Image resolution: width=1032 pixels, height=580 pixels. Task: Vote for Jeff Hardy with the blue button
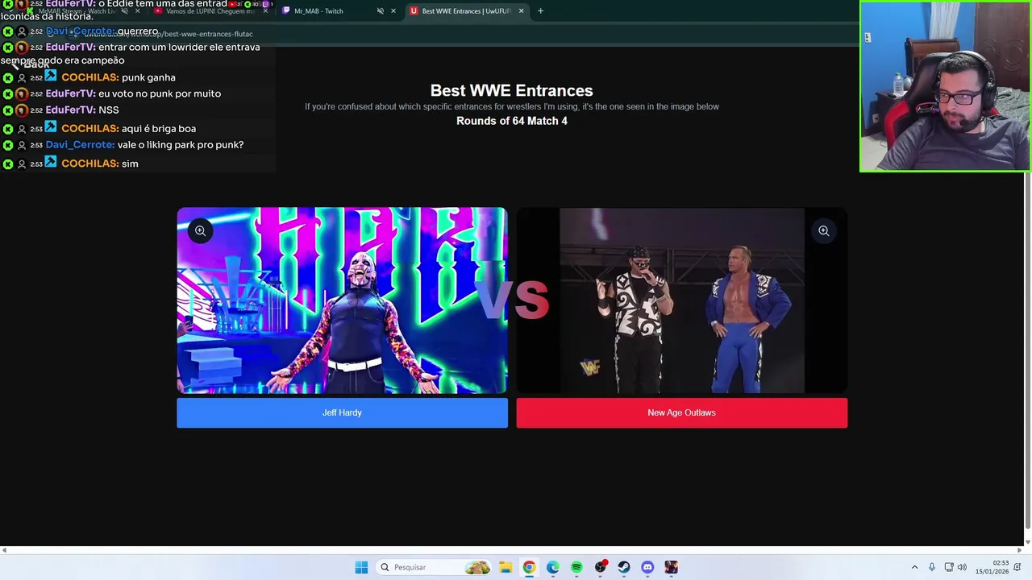coord(342,412)
